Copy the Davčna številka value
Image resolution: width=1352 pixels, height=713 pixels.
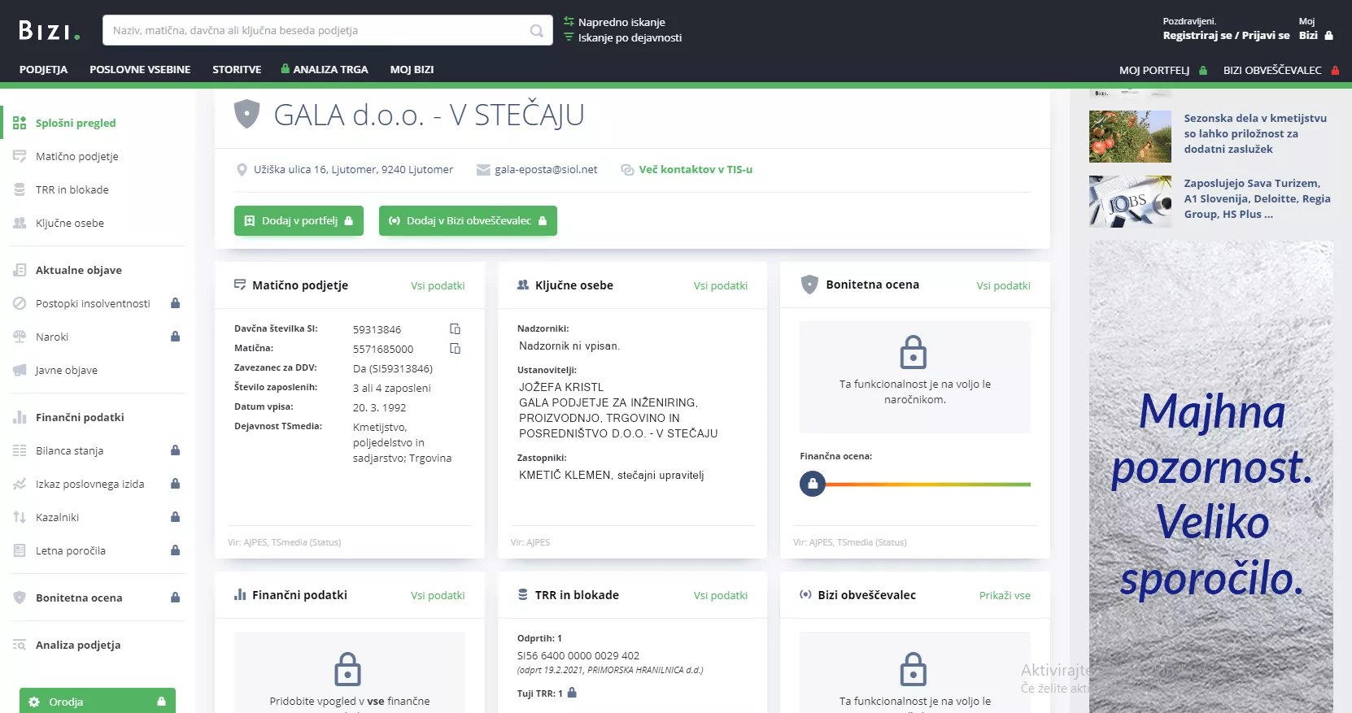[x=455, y=329]
